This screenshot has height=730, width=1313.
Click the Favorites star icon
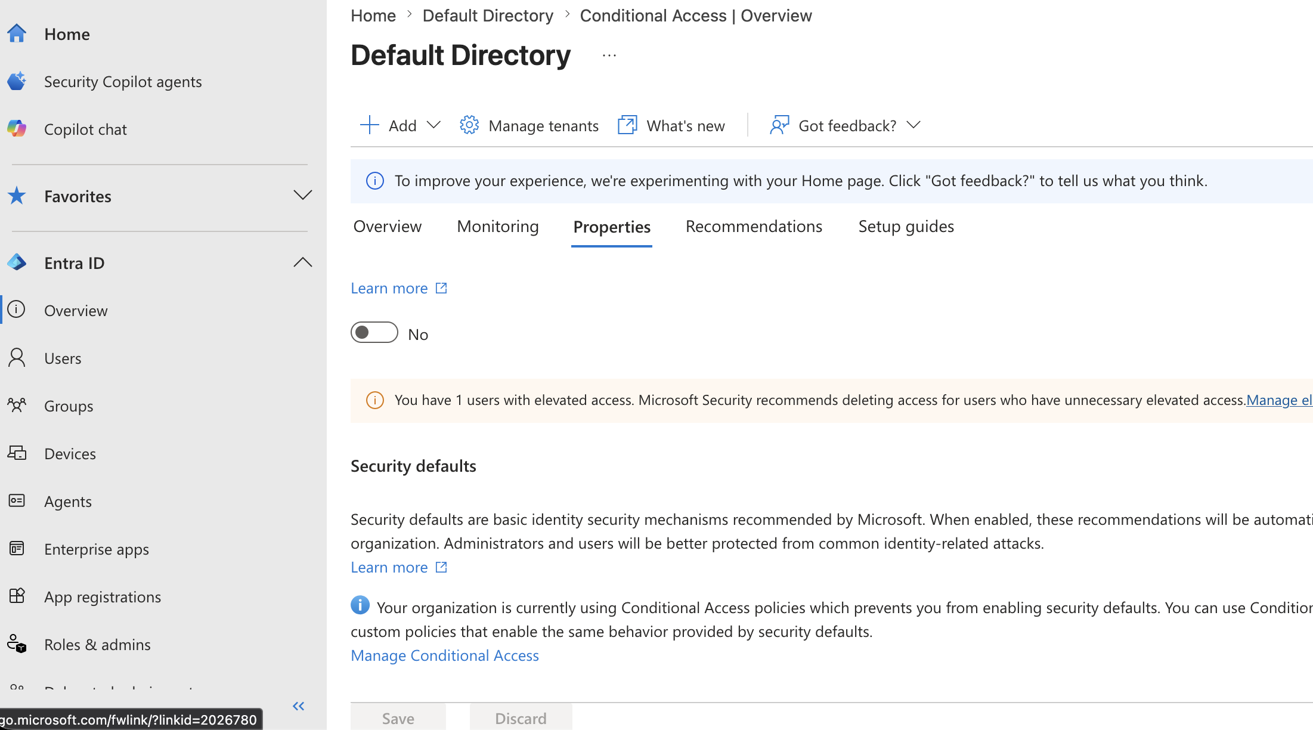(x=17, y=196)
